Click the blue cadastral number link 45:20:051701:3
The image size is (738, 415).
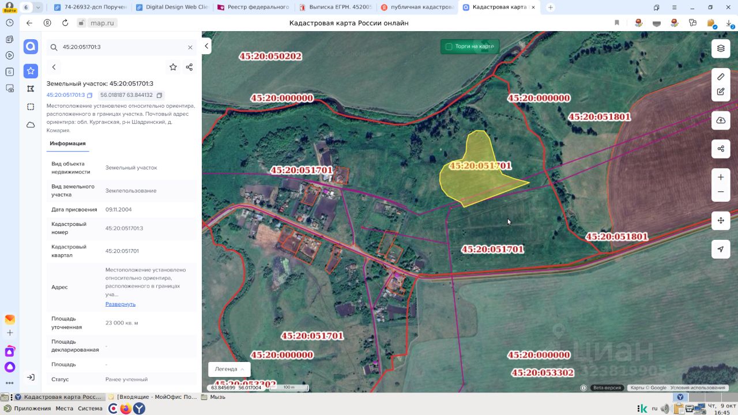[x=66, y=95]
